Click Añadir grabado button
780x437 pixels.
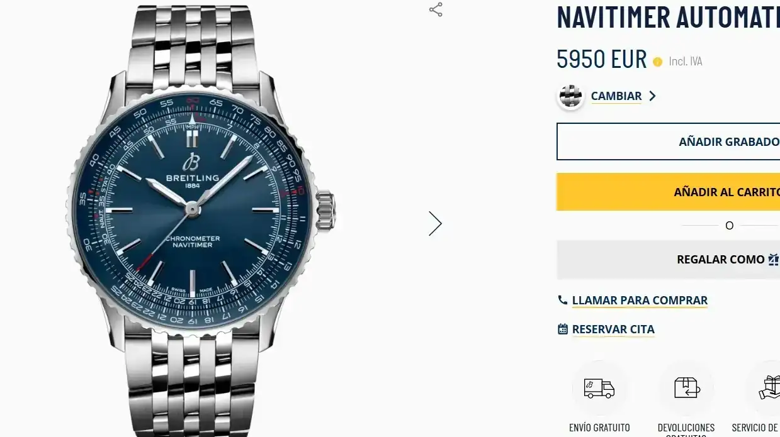click(669, 141)
